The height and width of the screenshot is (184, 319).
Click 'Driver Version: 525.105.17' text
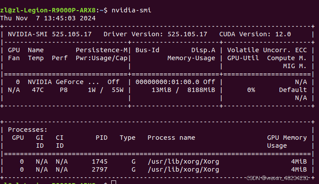[155, 34]
